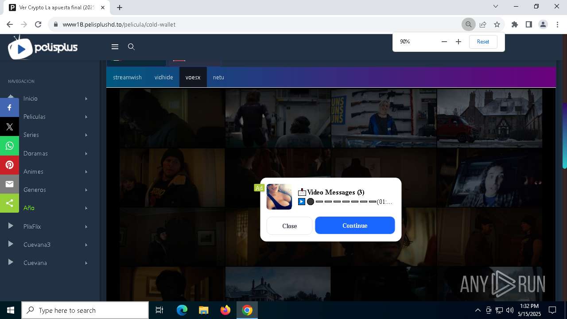Open the Doramas navigation link
The height and width of the screenshot is (319, 567).
(35, 153)
